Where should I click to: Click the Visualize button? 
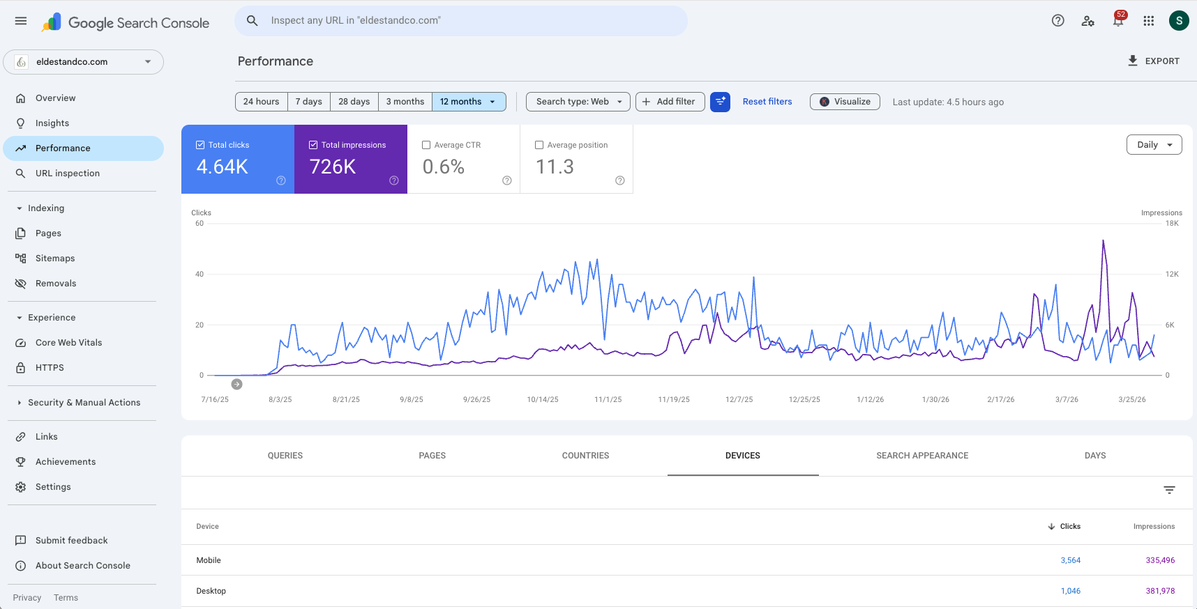845,102
